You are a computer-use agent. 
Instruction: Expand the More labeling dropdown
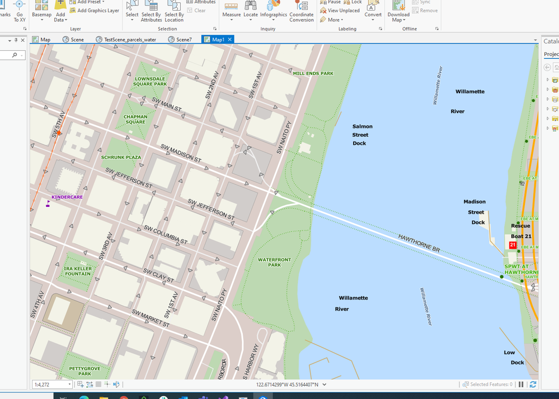332,20
